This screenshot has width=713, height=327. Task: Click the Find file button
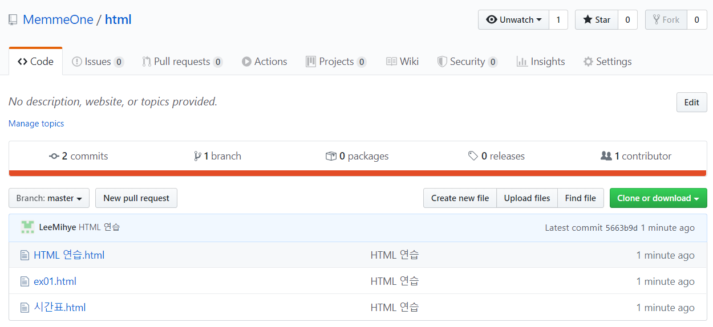click(x=581, y=198)
